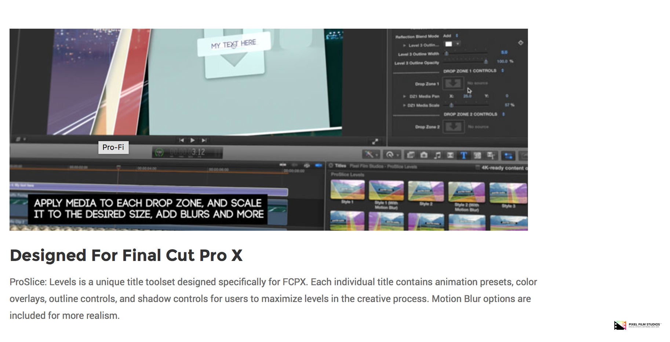Open the retime speed menu
The image size is (670, 342).
pyautogui.click(x=392, y=155)
